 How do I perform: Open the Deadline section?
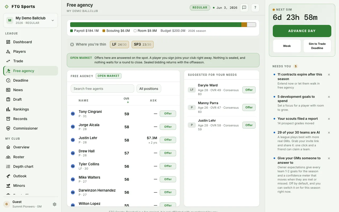click(30, 80)
